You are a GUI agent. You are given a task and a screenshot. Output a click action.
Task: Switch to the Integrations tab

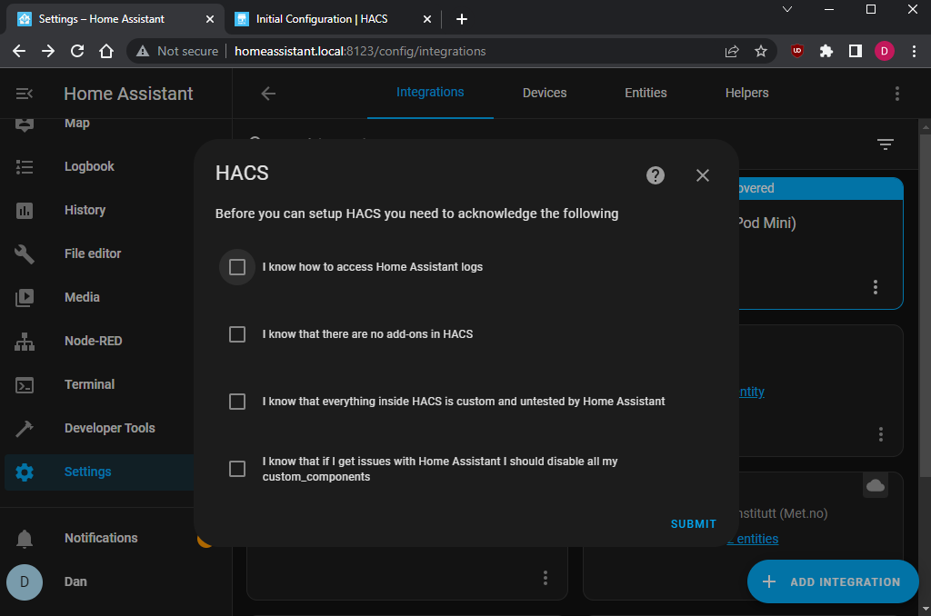coord(430,93)
